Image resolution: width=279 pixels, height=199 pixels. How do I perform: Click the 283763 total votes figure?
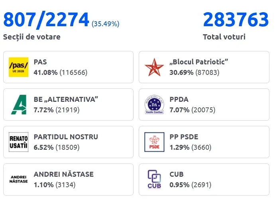tap(236, 20)
